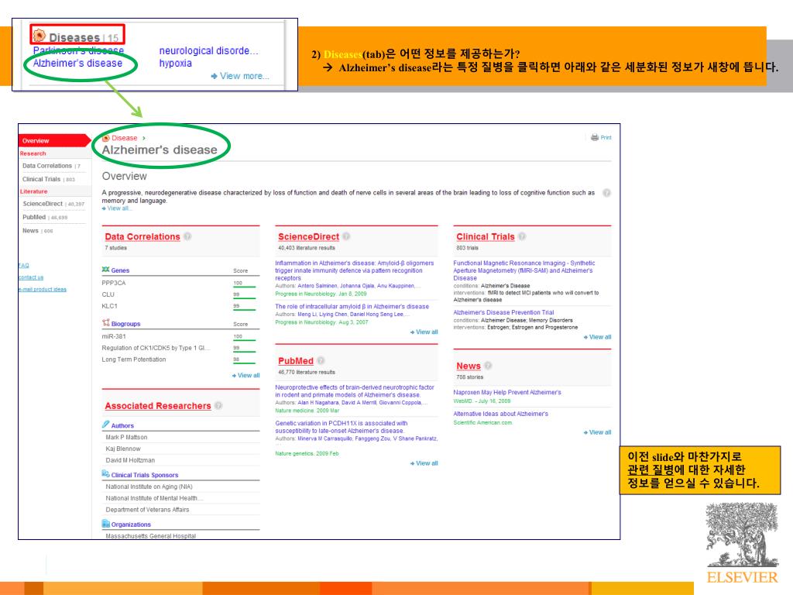This screenshot has height=595, width=793.
Task: Click Alzheimer's disease in the Diseases panel
Action: 77,64
